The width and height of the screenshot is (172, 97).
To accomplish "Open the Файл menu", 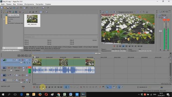I will pyautogui.click(x=3, y=4).
